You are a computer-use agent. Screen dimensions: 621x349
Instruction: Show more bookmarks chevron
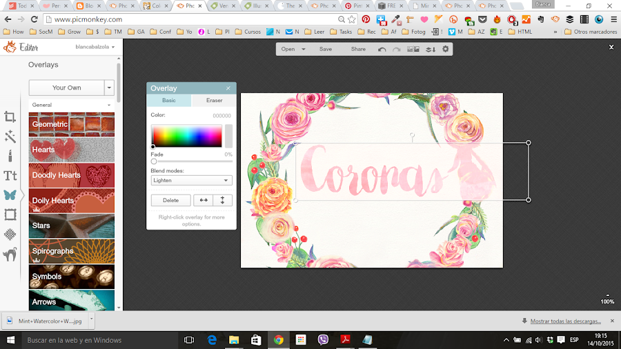pyautogui.click(x=555, y=32)
